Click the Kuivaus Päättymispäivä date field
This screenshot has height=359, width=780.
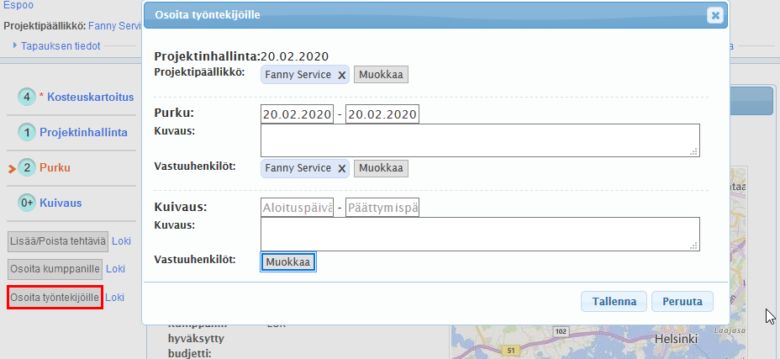pyautogui.click(x=382, y=208)
